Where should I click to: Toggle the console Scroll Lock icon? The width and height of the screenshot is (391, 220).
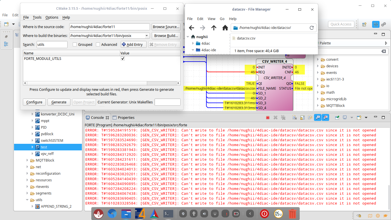pyautogui.click(x=302, y=117)
